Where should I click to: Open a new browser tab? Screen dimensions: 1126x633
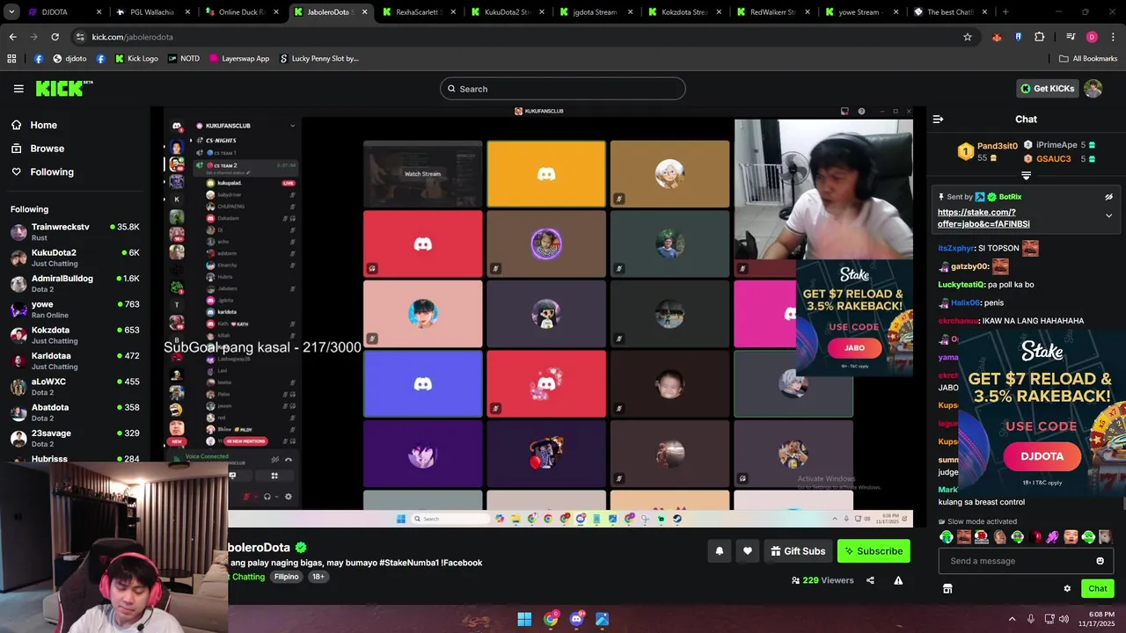1005,12
